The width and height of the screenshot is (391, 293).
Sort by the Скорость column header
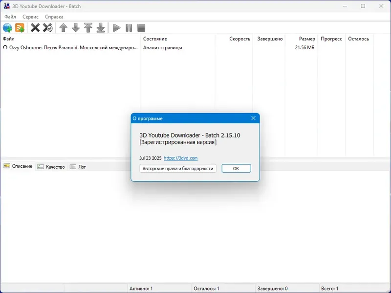click(x=234, y=39)
